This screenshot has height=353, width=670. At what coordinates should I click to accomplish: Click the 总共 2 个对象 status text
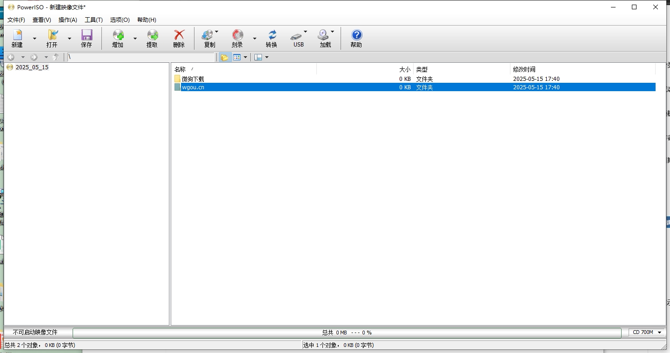[40, 345]
